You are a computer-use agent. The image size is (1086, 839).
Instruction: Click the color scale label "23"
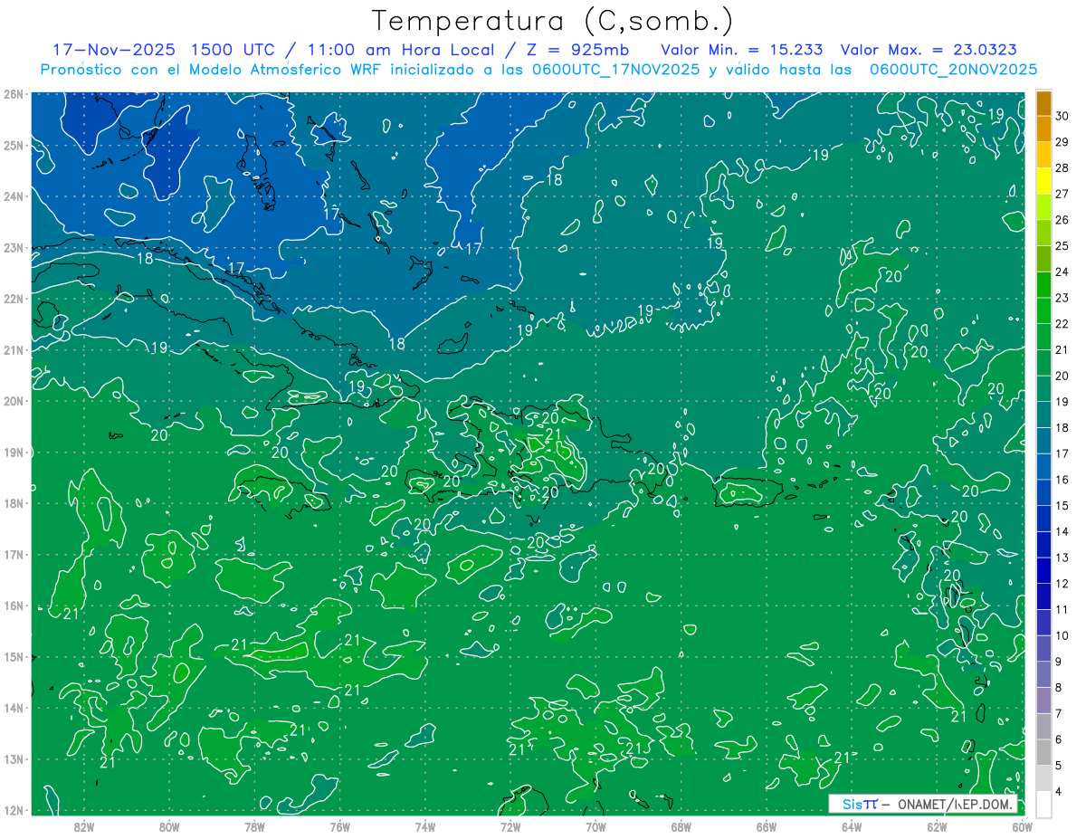(x=1062, y=298)
